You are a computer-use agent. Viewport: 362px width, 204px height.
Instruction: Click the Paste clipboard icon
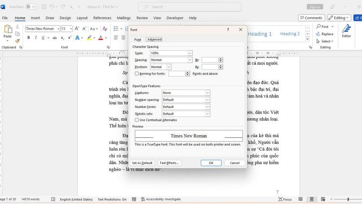(8, 30)
